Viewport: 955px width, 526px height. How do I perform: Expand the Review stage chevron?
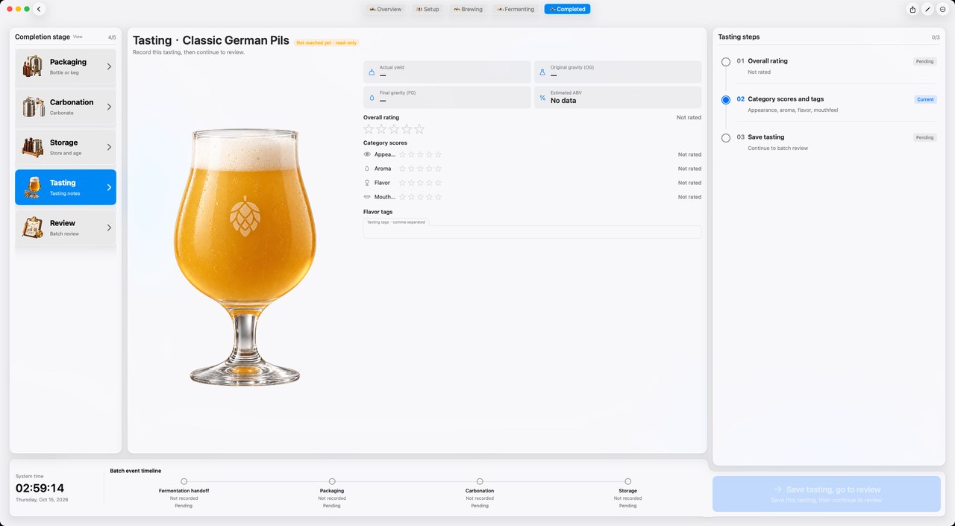[x=109, y=228]
